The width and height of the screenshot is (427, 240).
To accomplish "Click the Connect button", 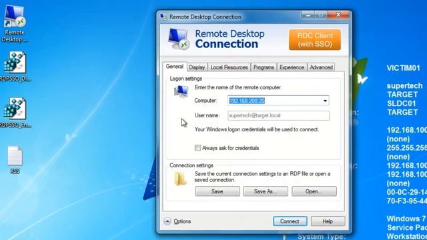I will pyautogui.click(x=290, y=221).
